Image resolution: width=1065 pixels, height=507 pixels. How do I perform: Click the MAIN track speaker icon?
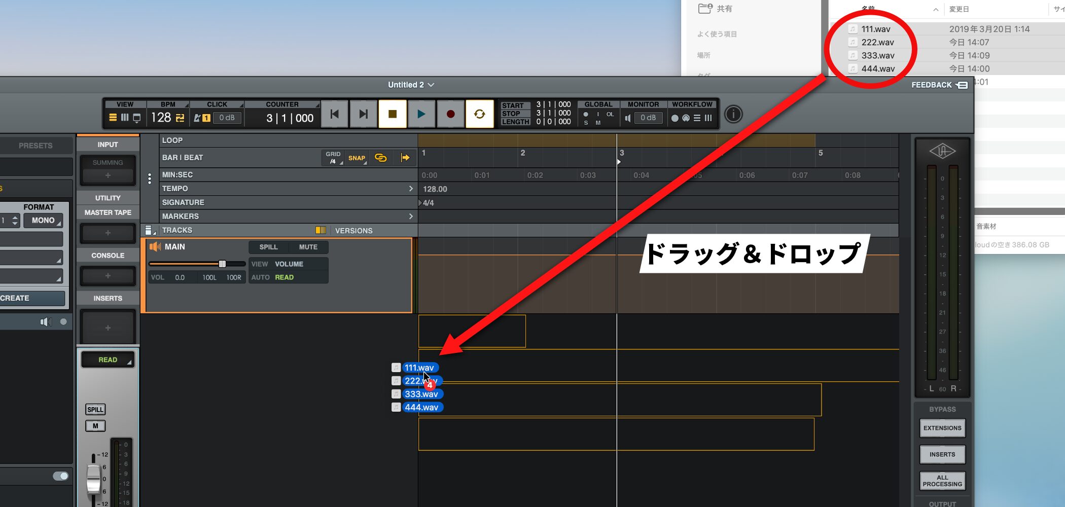click(155, 247)
